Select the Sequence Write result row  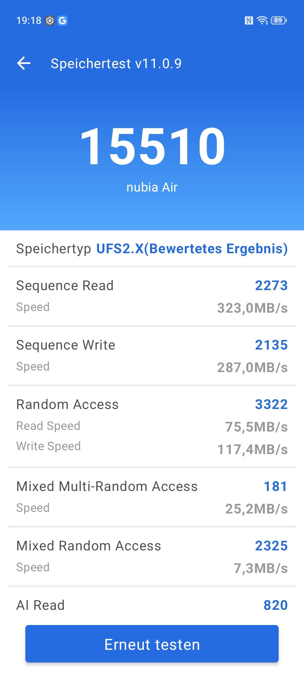point(152,356)
